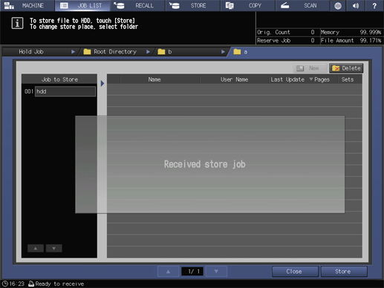Screen dimensions: 384x288
Task: Open the RECALL tab
Action: pos(137,5)
